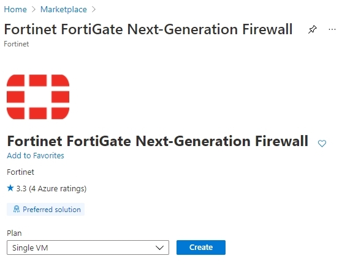Click the Preferred solution ribbon icon

point(17,209)
